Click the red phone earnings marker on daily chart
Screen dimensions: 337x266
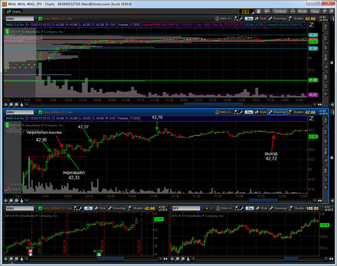(x=30, y=251)
